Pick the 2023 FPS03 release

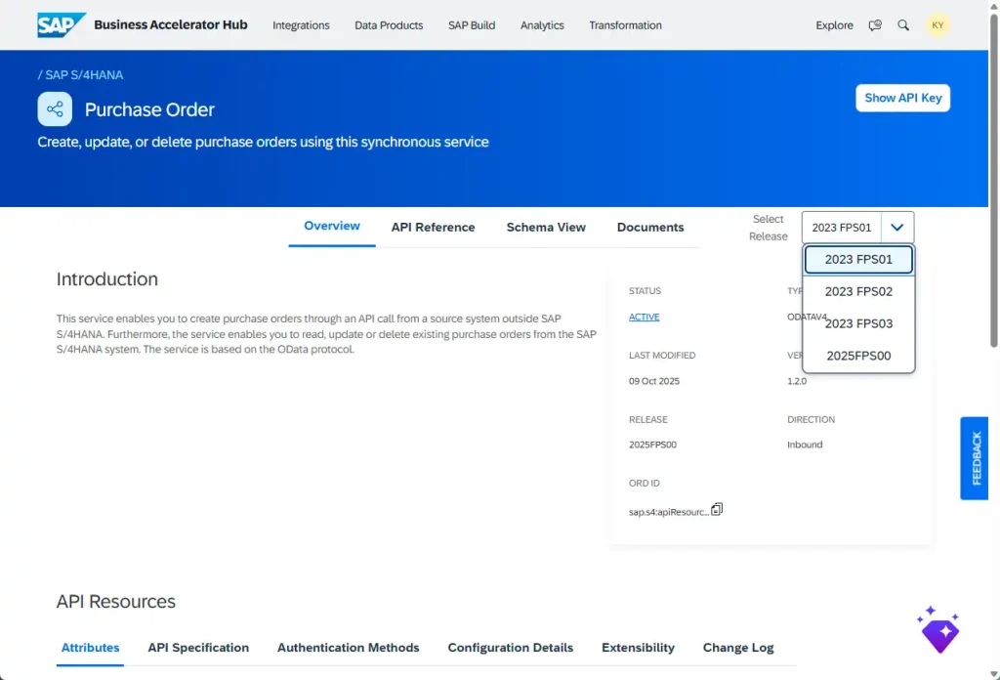pos(858,323)
